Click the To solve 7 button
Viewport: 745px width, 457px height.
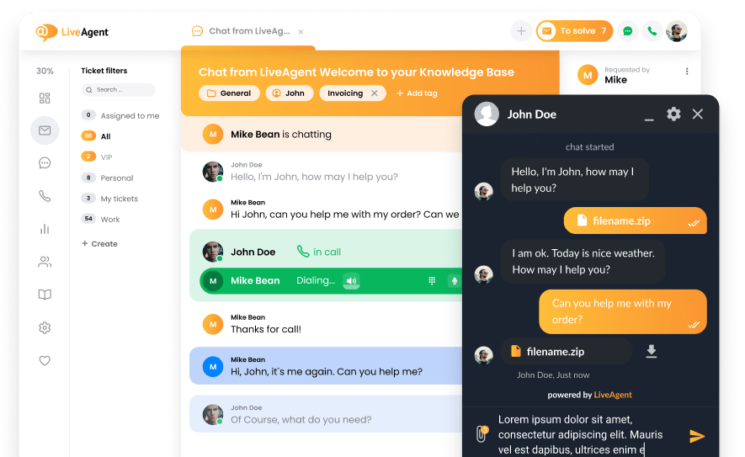(x=574, y=31)
